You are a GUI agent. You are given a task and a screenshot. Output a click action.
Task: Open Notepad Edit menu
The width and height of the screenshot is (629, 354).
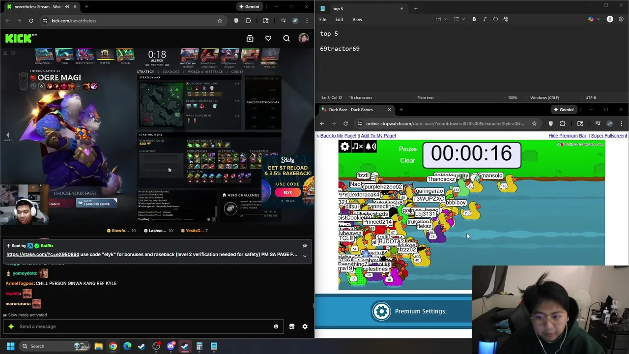click(x=339, y=19)
